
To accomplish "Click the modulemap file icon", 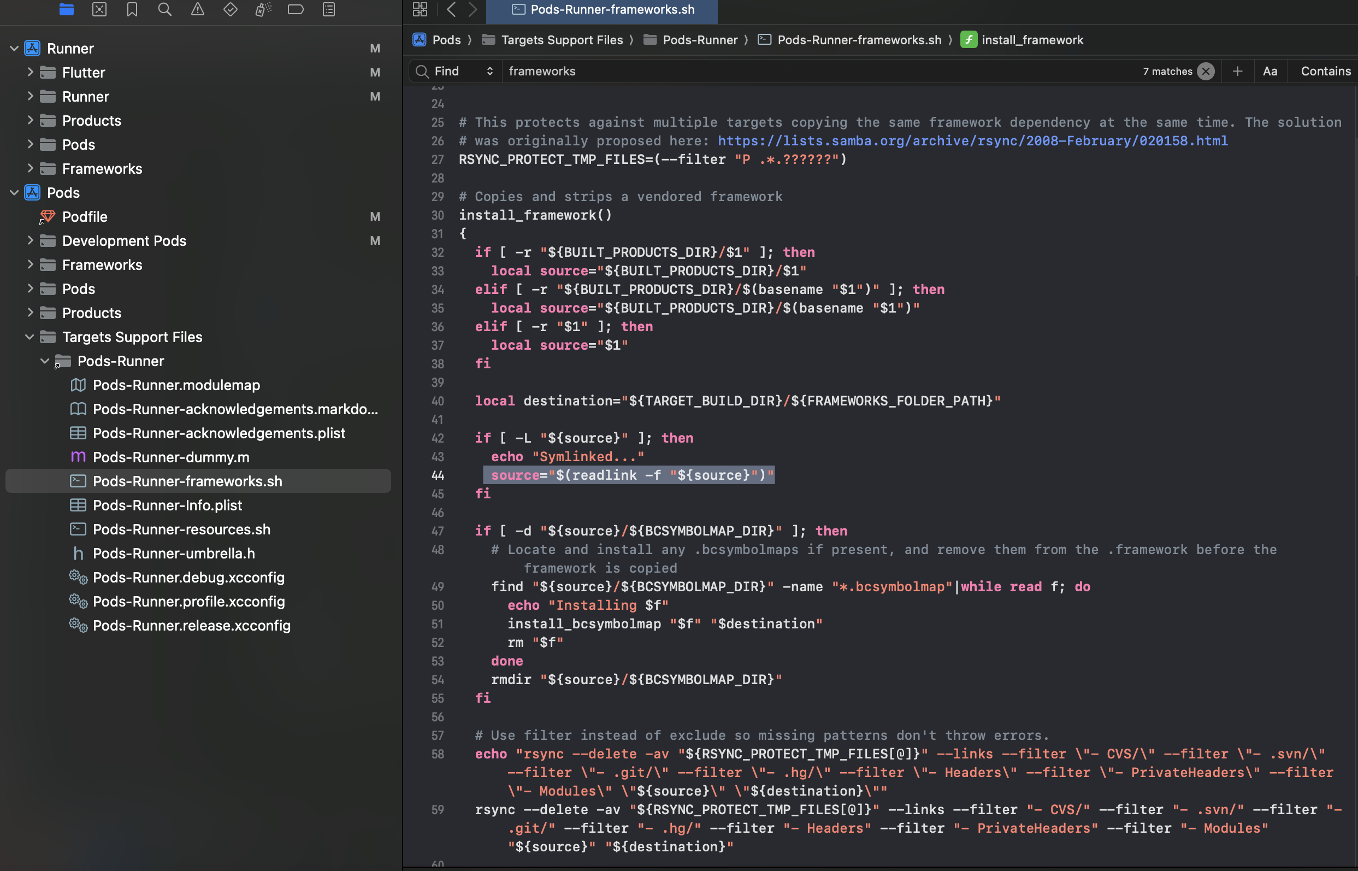I will click(78, 385).
